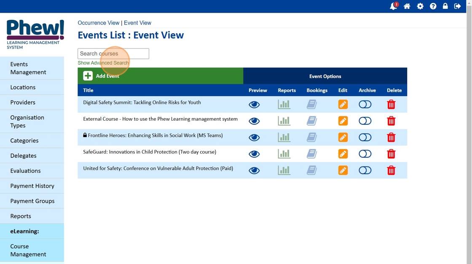Open Evaluations in sidebar

coord(32,170)
